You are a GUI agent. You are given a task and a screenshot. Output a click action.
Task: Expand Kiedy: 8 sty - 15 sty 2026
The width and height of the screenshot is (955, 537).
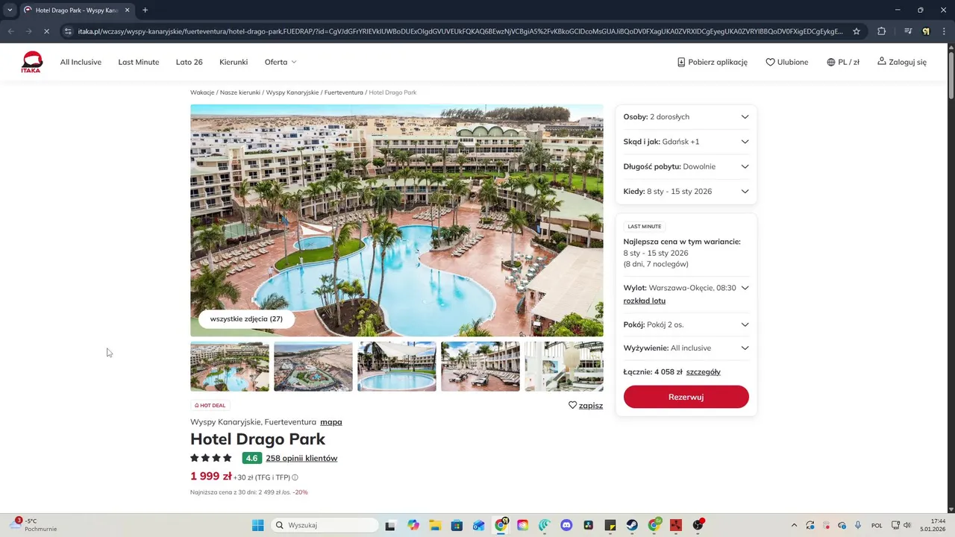click(x=686, y=192)
